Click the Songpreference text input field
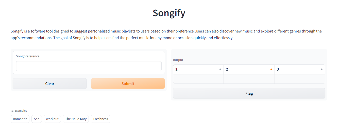This screenshot has width=341, height=134. tap(89, 66)
